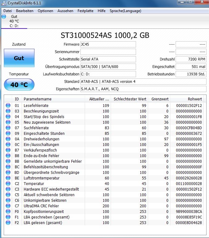Click orb for Übergeordnete Schreibvorgänge
Viewport: 209px width, 238px height.
8,172
